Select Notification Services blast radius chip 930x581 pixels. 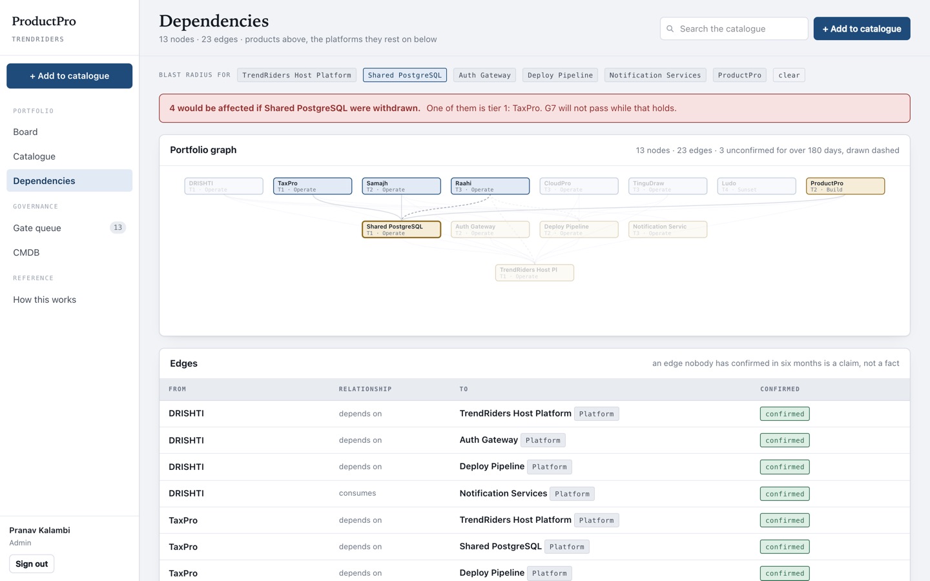(655, 75)
